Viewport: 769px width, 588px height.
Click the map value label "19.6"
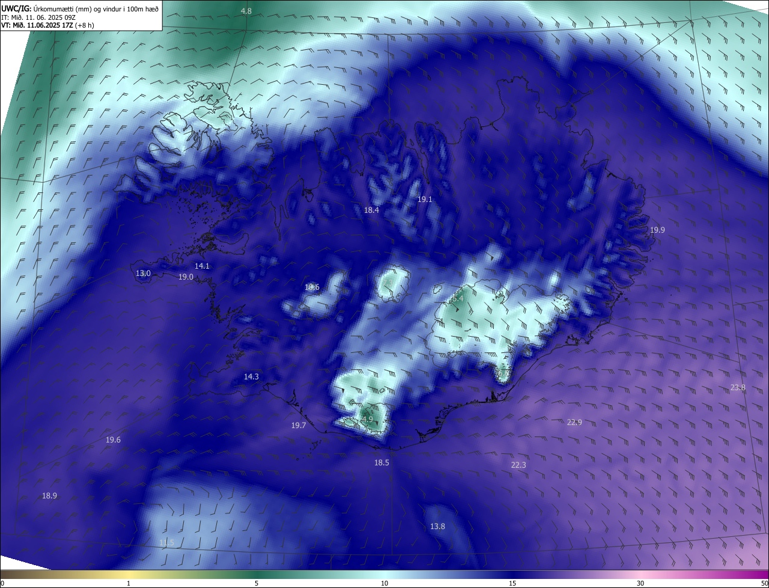pyautogui.click(x=113, y=440)
